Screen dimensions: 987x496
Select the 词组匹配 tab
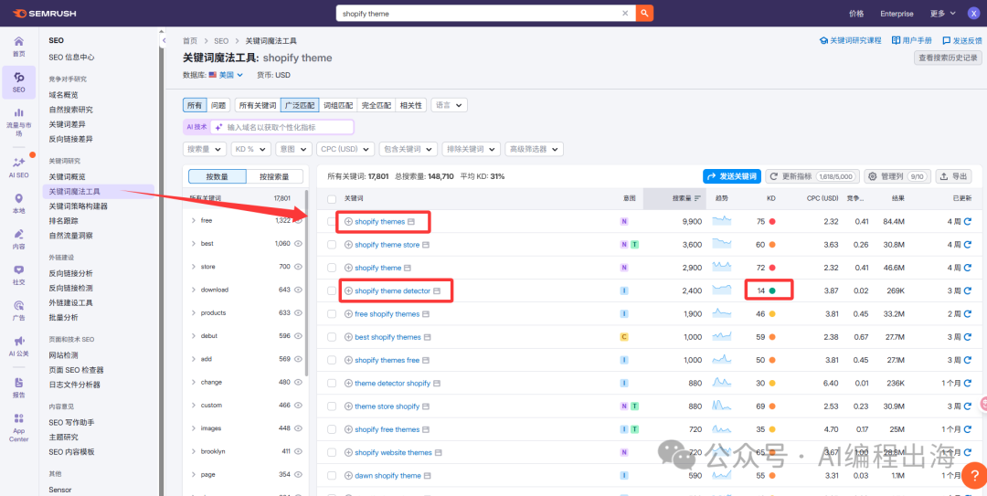click(338, 105)
